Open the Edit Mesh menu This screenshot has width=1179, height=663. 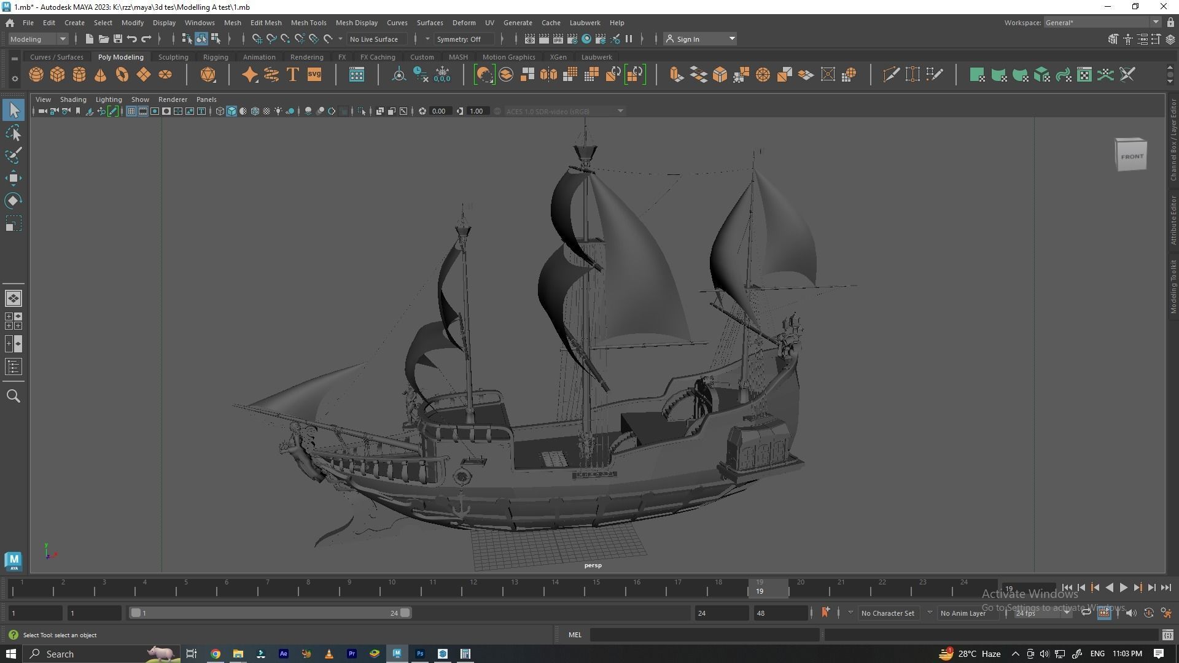tap(266, 23)
